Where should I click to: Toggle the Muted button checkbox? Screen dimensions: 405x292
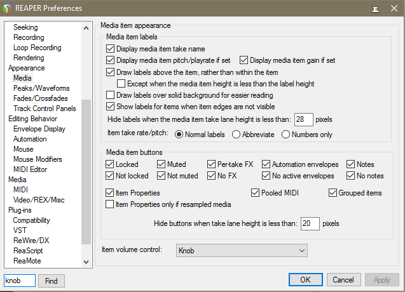pyautogui.click(x=161, y=164)
